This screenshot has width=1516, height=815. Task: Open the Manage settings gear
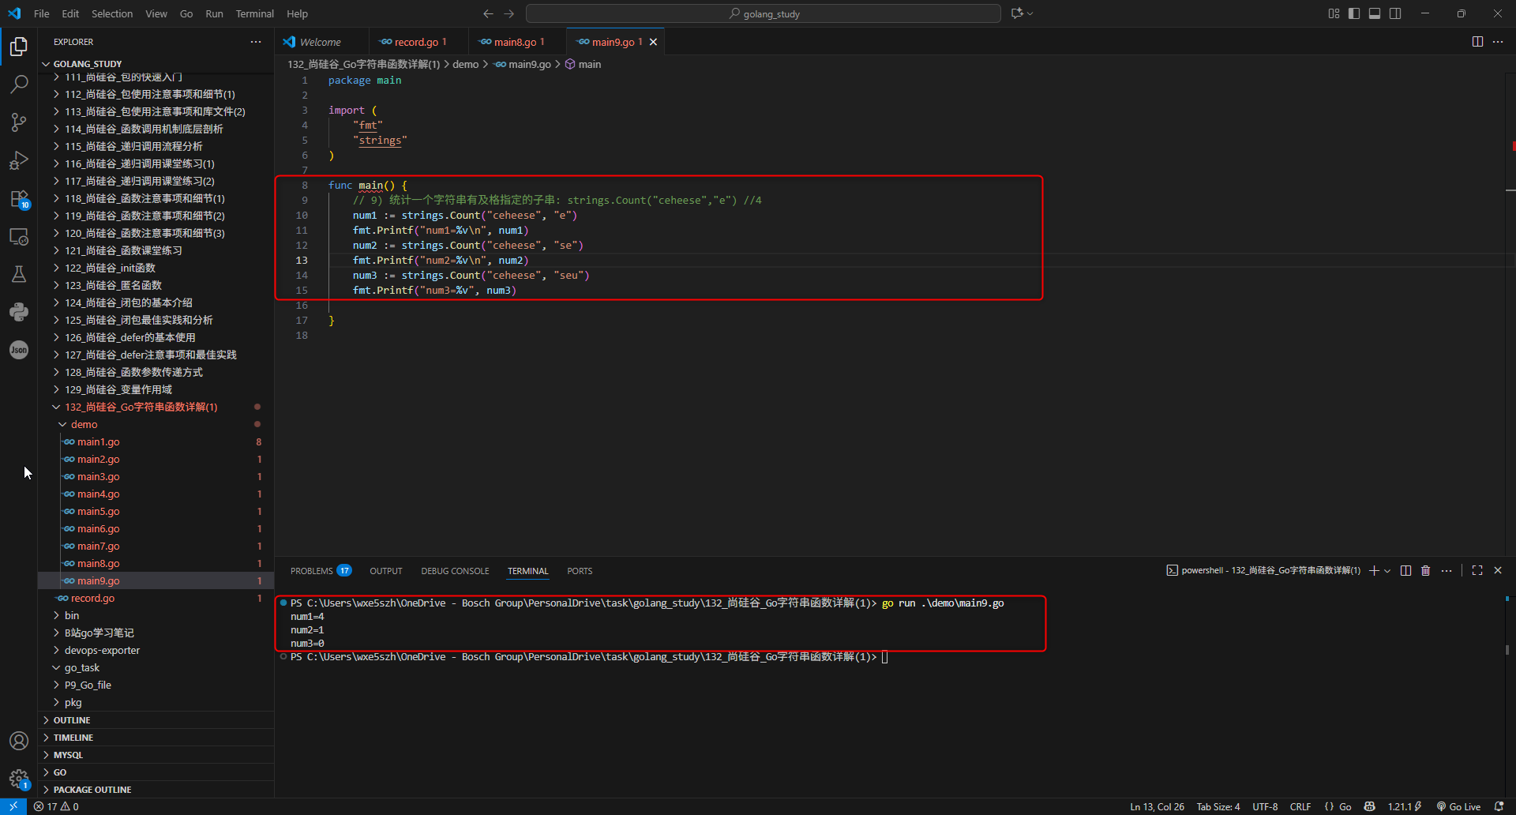pyautogui.click(x=19, y=779)
